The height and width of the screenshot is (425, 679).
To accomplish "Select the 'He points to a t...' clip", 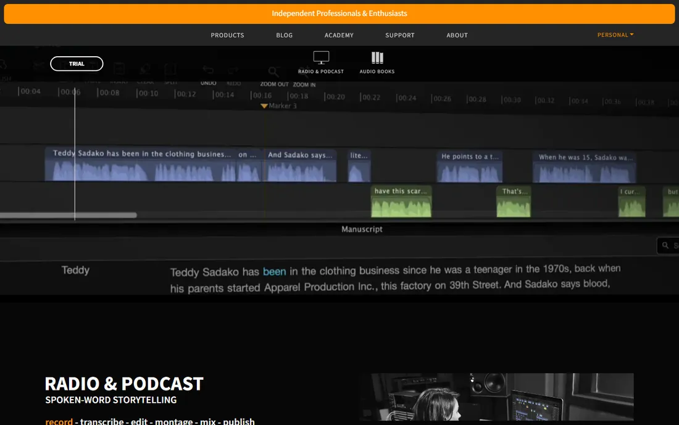I will click(470, 167).
